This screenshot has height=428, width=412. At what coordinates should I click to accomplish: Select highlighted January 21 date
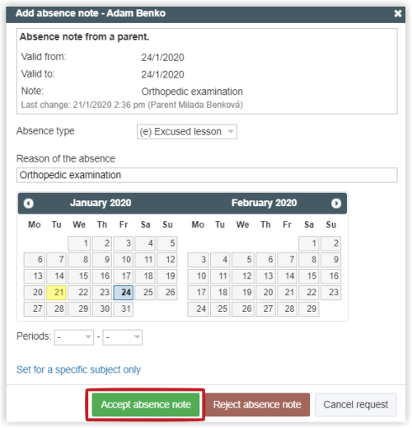pyautogui.click(x=56, y=293)
